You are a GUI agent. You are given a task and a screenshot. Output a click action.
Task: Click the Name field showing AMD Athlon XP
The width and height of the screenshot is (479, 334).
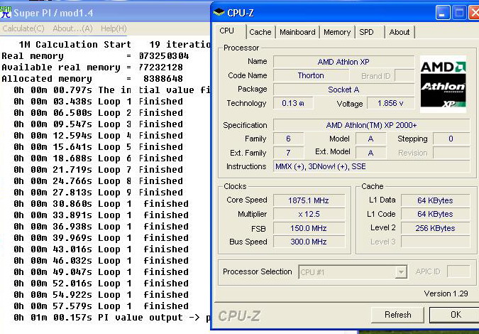[x=343, y=62]
